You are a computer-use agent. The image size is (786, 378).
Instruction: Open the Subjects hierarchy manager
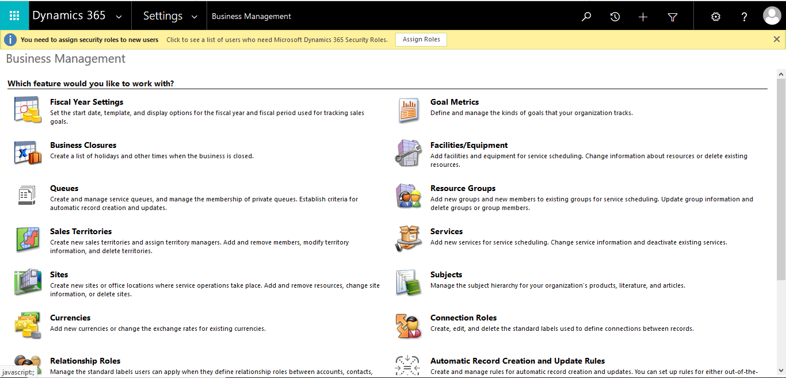pyautogui.click(x=446, y=274)
